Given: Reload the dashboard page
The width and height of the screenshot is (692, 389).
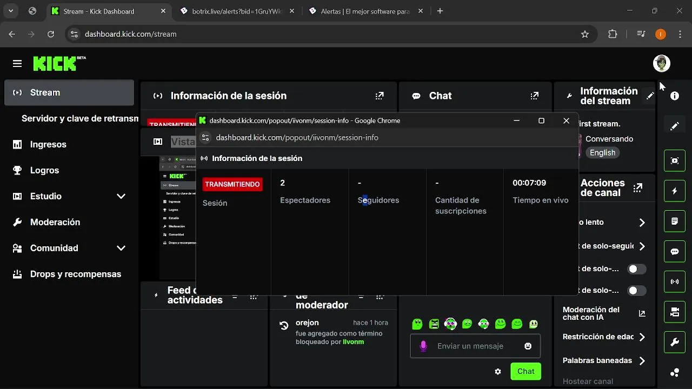Looking at the screenshot, I should point(51,34).
